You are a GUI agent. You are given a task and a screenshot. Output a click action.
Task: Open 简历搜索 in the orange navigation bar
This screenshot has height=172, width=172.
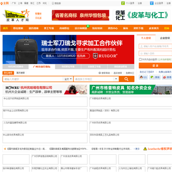click(33, 28)
